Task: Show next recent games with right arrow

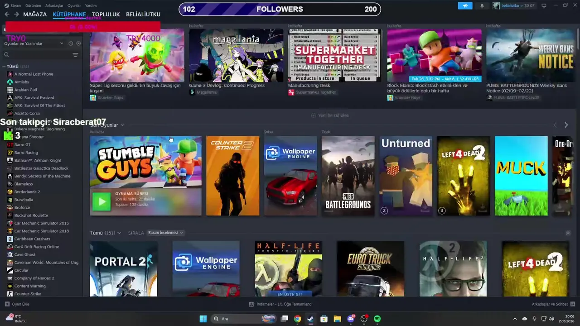Action: click(x=566, y=125)
